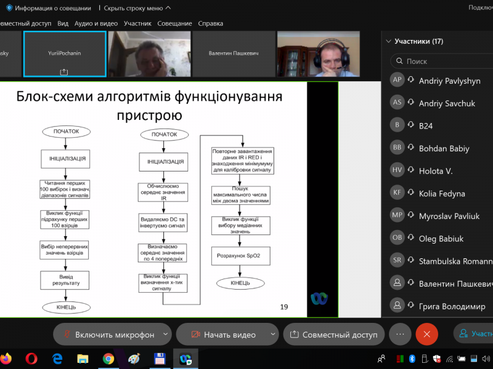Click Скрыть строку меню link
Image resolution: width=493 pixels, height=369 pixels.
coord(137,8)
